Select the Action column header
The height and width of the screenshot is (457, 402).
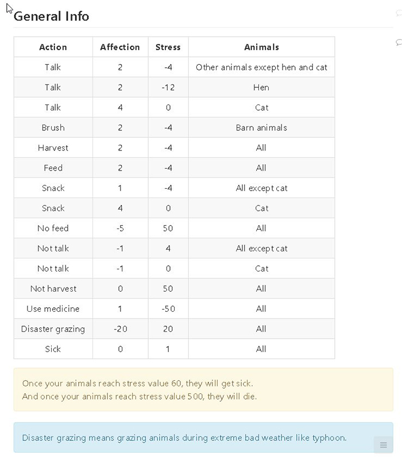(53, 47)
